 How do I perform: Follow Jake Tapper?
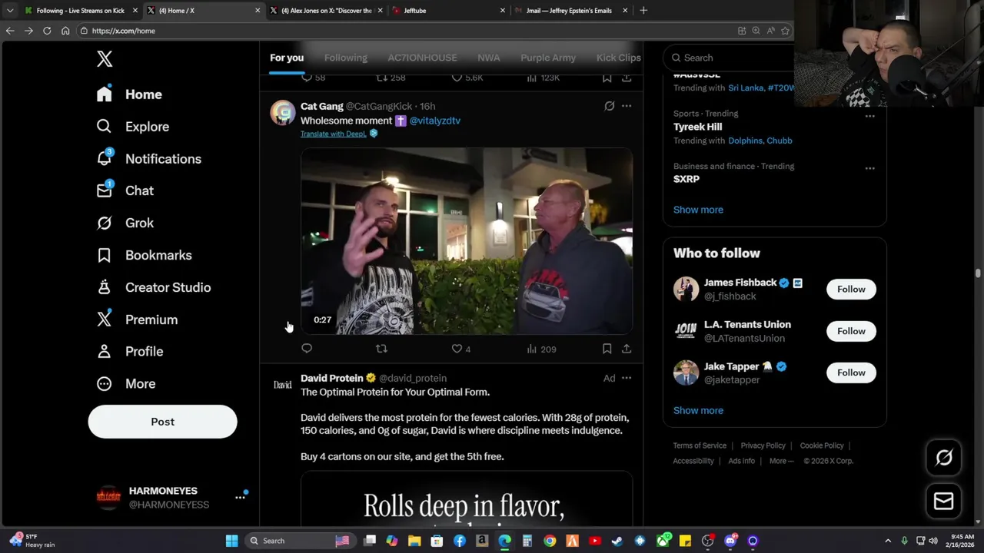(851, 373)
